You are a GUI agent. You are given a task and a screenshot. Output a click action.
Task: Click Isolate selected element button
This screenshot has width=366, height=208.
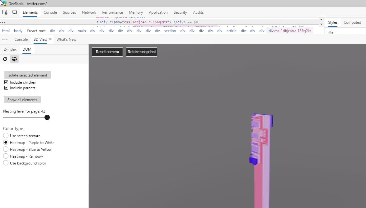tap(27, 75)
